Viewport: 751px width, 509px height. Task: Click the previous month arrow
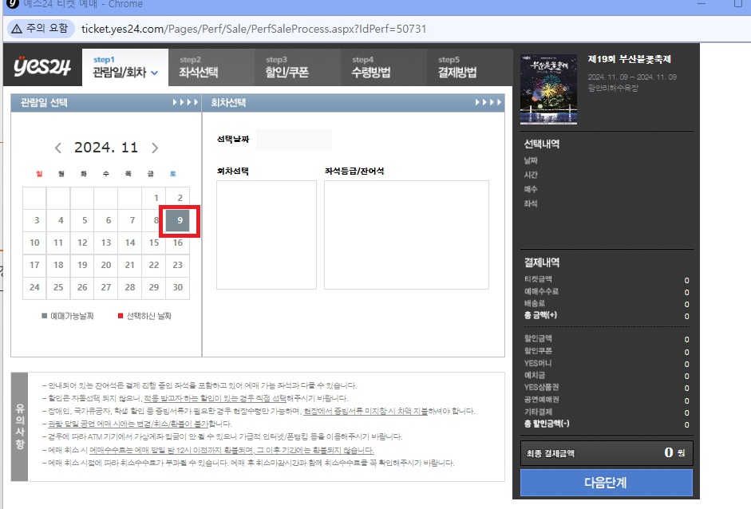click(x=57, y=148)
